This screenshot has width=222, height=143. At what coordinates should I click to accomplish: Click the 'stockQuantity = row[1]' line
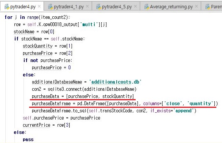coord(48,46)
